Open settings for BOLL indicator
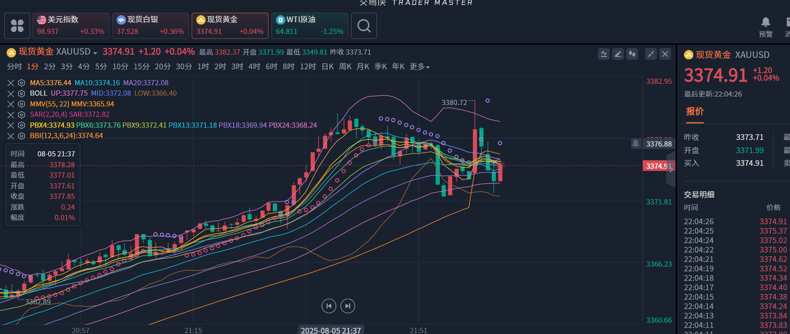The width and height of the screenshot is (790, 334). [21, 93]
